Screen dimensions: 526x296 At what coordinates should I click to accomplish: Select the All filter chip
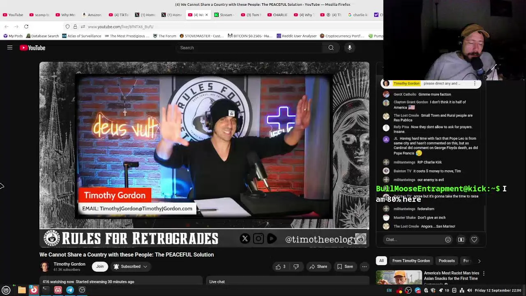(381, 261)
